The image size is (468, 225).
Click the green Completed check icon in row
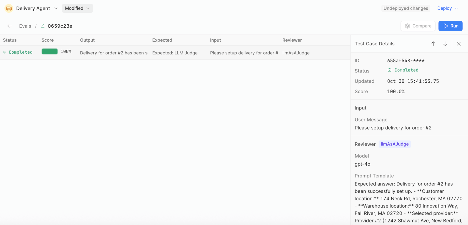pyautogui.click(x=4, y=52)
